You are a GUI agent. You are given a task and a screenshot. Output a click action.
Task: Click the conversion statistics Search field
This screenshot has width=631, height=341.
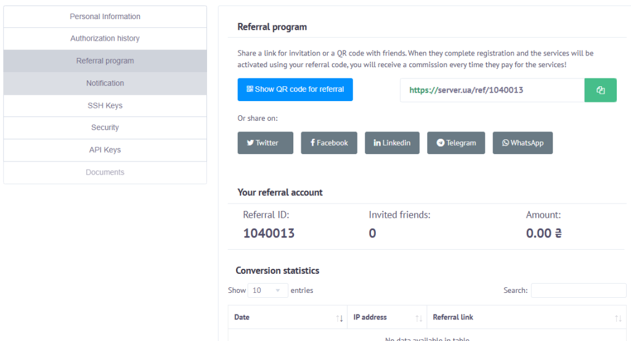[578, 290]
